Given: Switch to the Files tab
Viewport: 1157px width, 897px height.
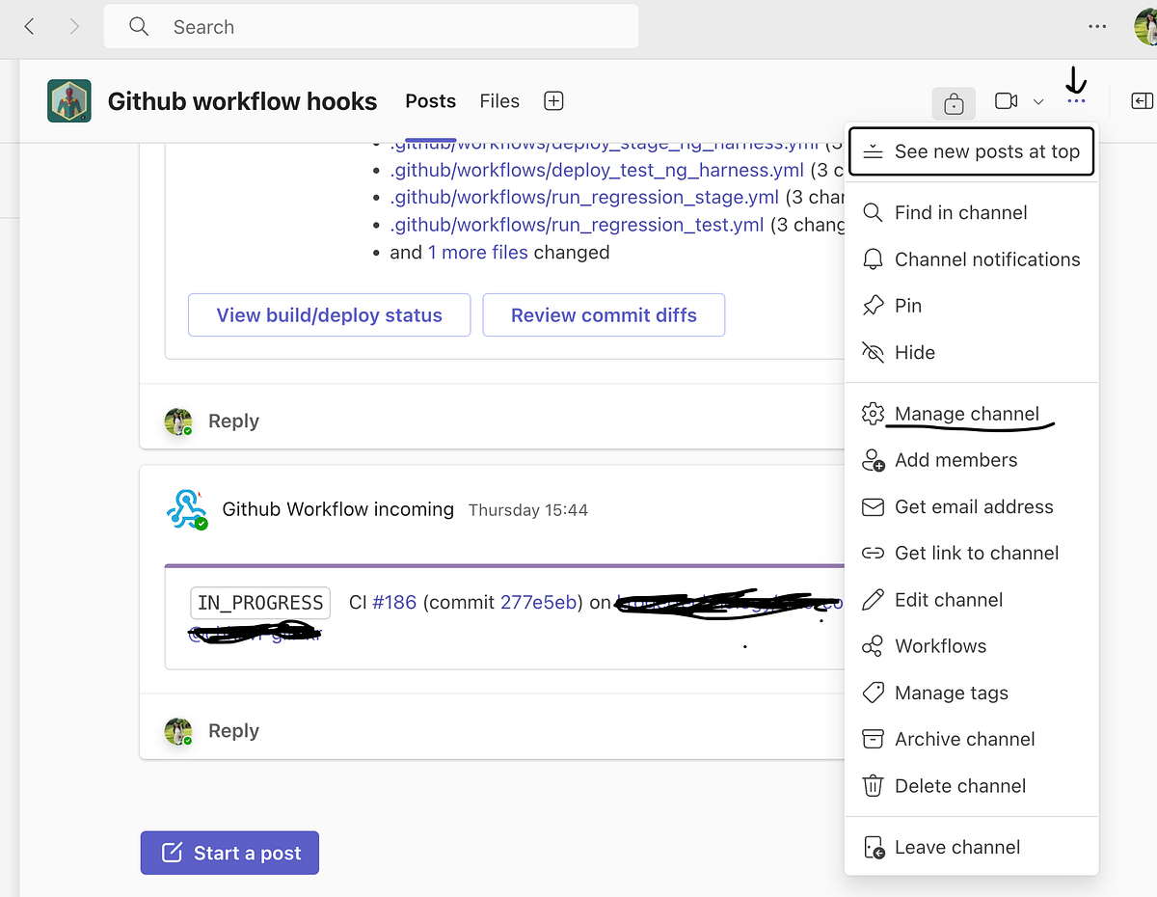Looking at the screenshot, I should coord(499,100).
